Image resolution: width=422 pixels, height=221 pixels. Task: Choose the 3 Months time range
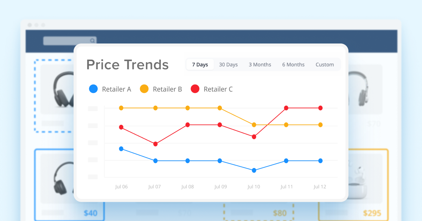click(260, 65)
